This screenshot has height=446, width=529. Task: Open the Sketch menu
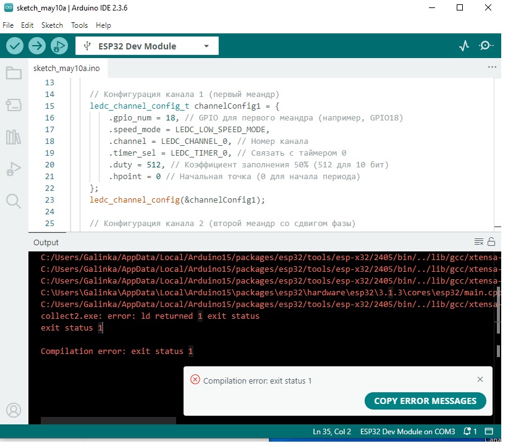pos(52,25)
